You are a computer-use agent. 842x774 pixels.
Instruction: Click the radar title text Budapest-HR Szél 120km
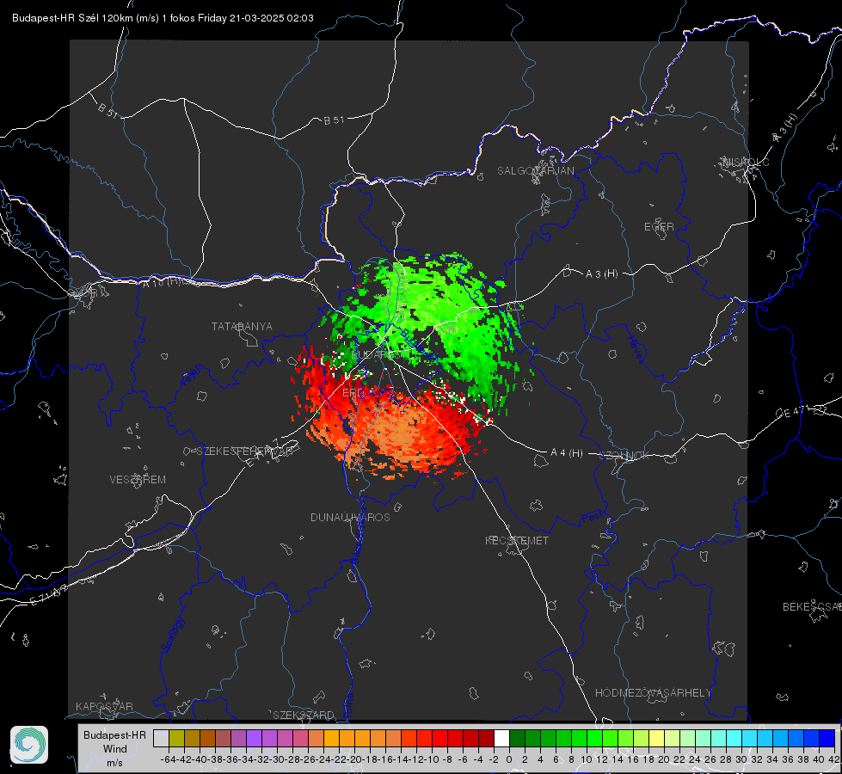[72, 18]
